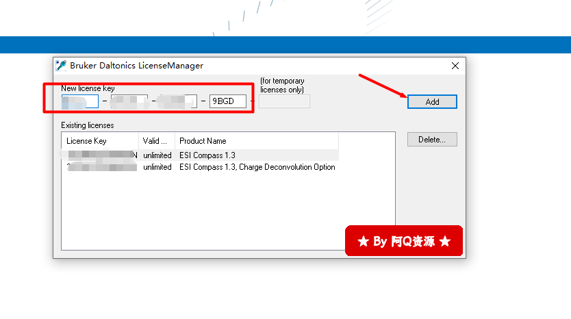Click the Add button
571x319 pixels.
[432, 101]
